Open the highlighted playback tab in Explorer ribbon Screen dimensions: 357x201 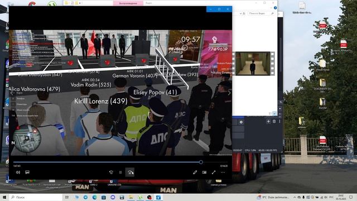128,3
